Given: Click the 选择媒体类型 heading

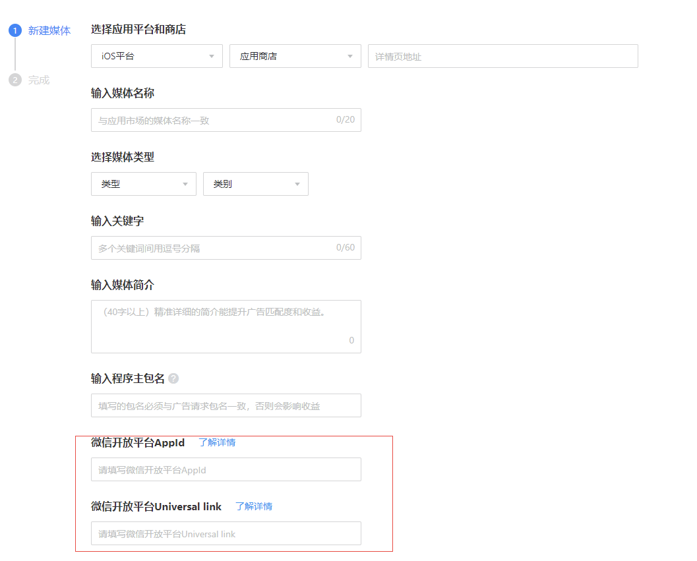Looking at the screenshot, I should pos(123,157).
